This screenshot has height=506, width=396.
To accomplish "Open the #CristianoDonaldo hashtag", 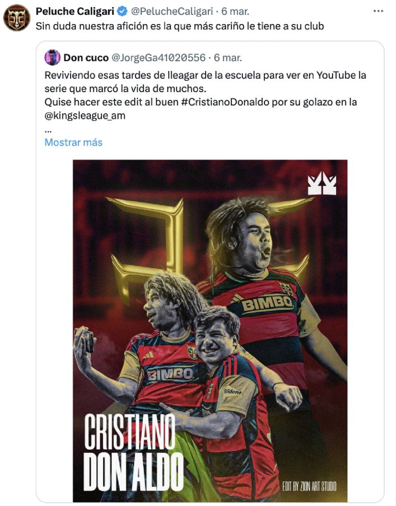I will pyautogui.click(x=225, y=102).
